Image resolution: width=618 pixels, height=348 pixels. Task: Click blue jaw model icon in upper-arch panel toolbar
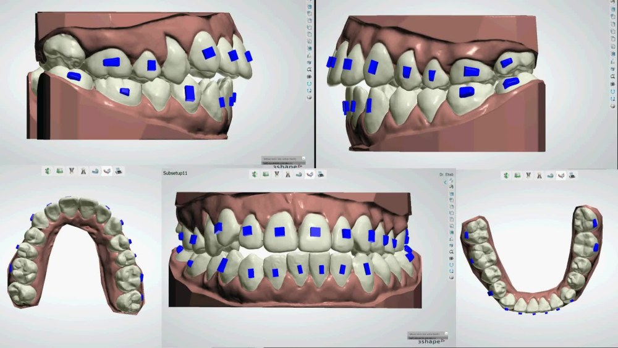coord(95,171)
